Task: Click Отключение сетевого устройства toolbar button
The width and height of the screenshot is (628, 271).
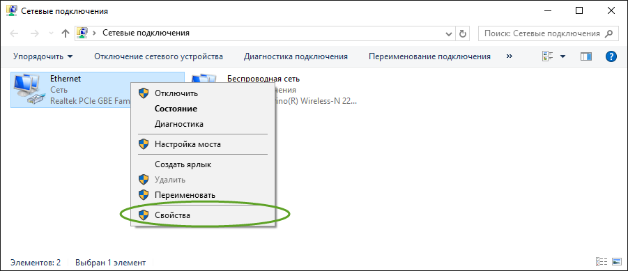Action: point(159,57)
